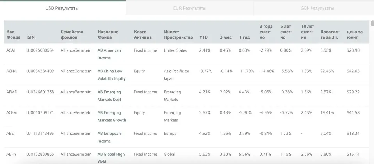
Task: Sort by the Класс Активов column header
Action: click(x=143, y=35)
